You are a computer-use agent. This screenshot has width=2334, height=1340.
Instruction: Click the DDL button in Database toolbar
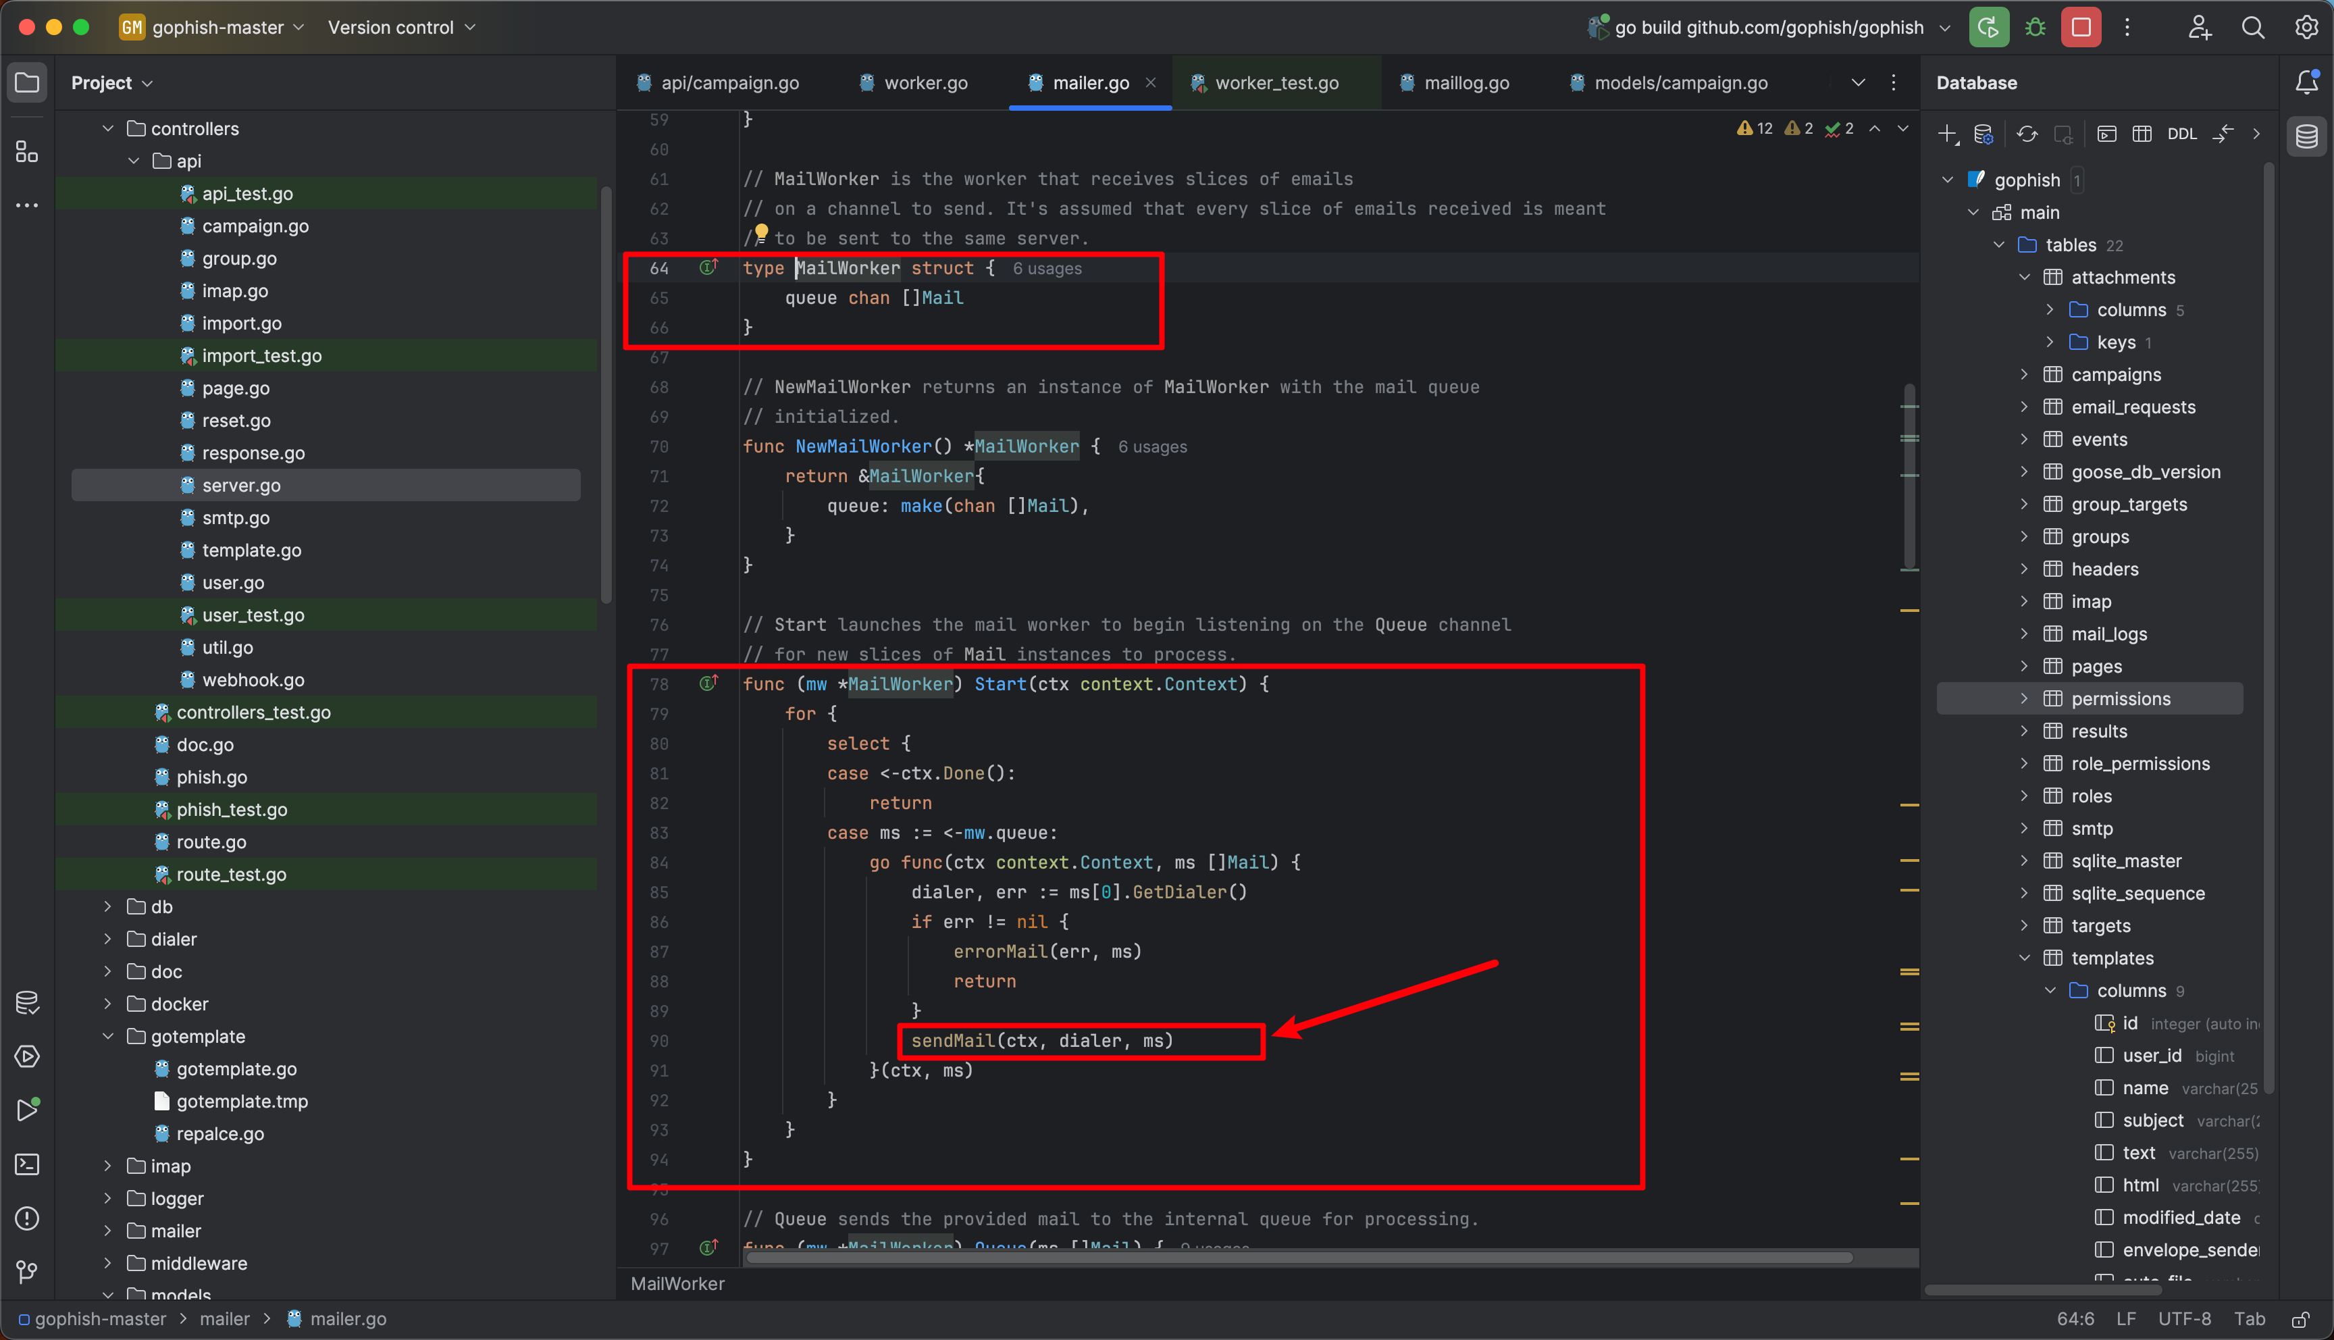(x=2181, y=134)
